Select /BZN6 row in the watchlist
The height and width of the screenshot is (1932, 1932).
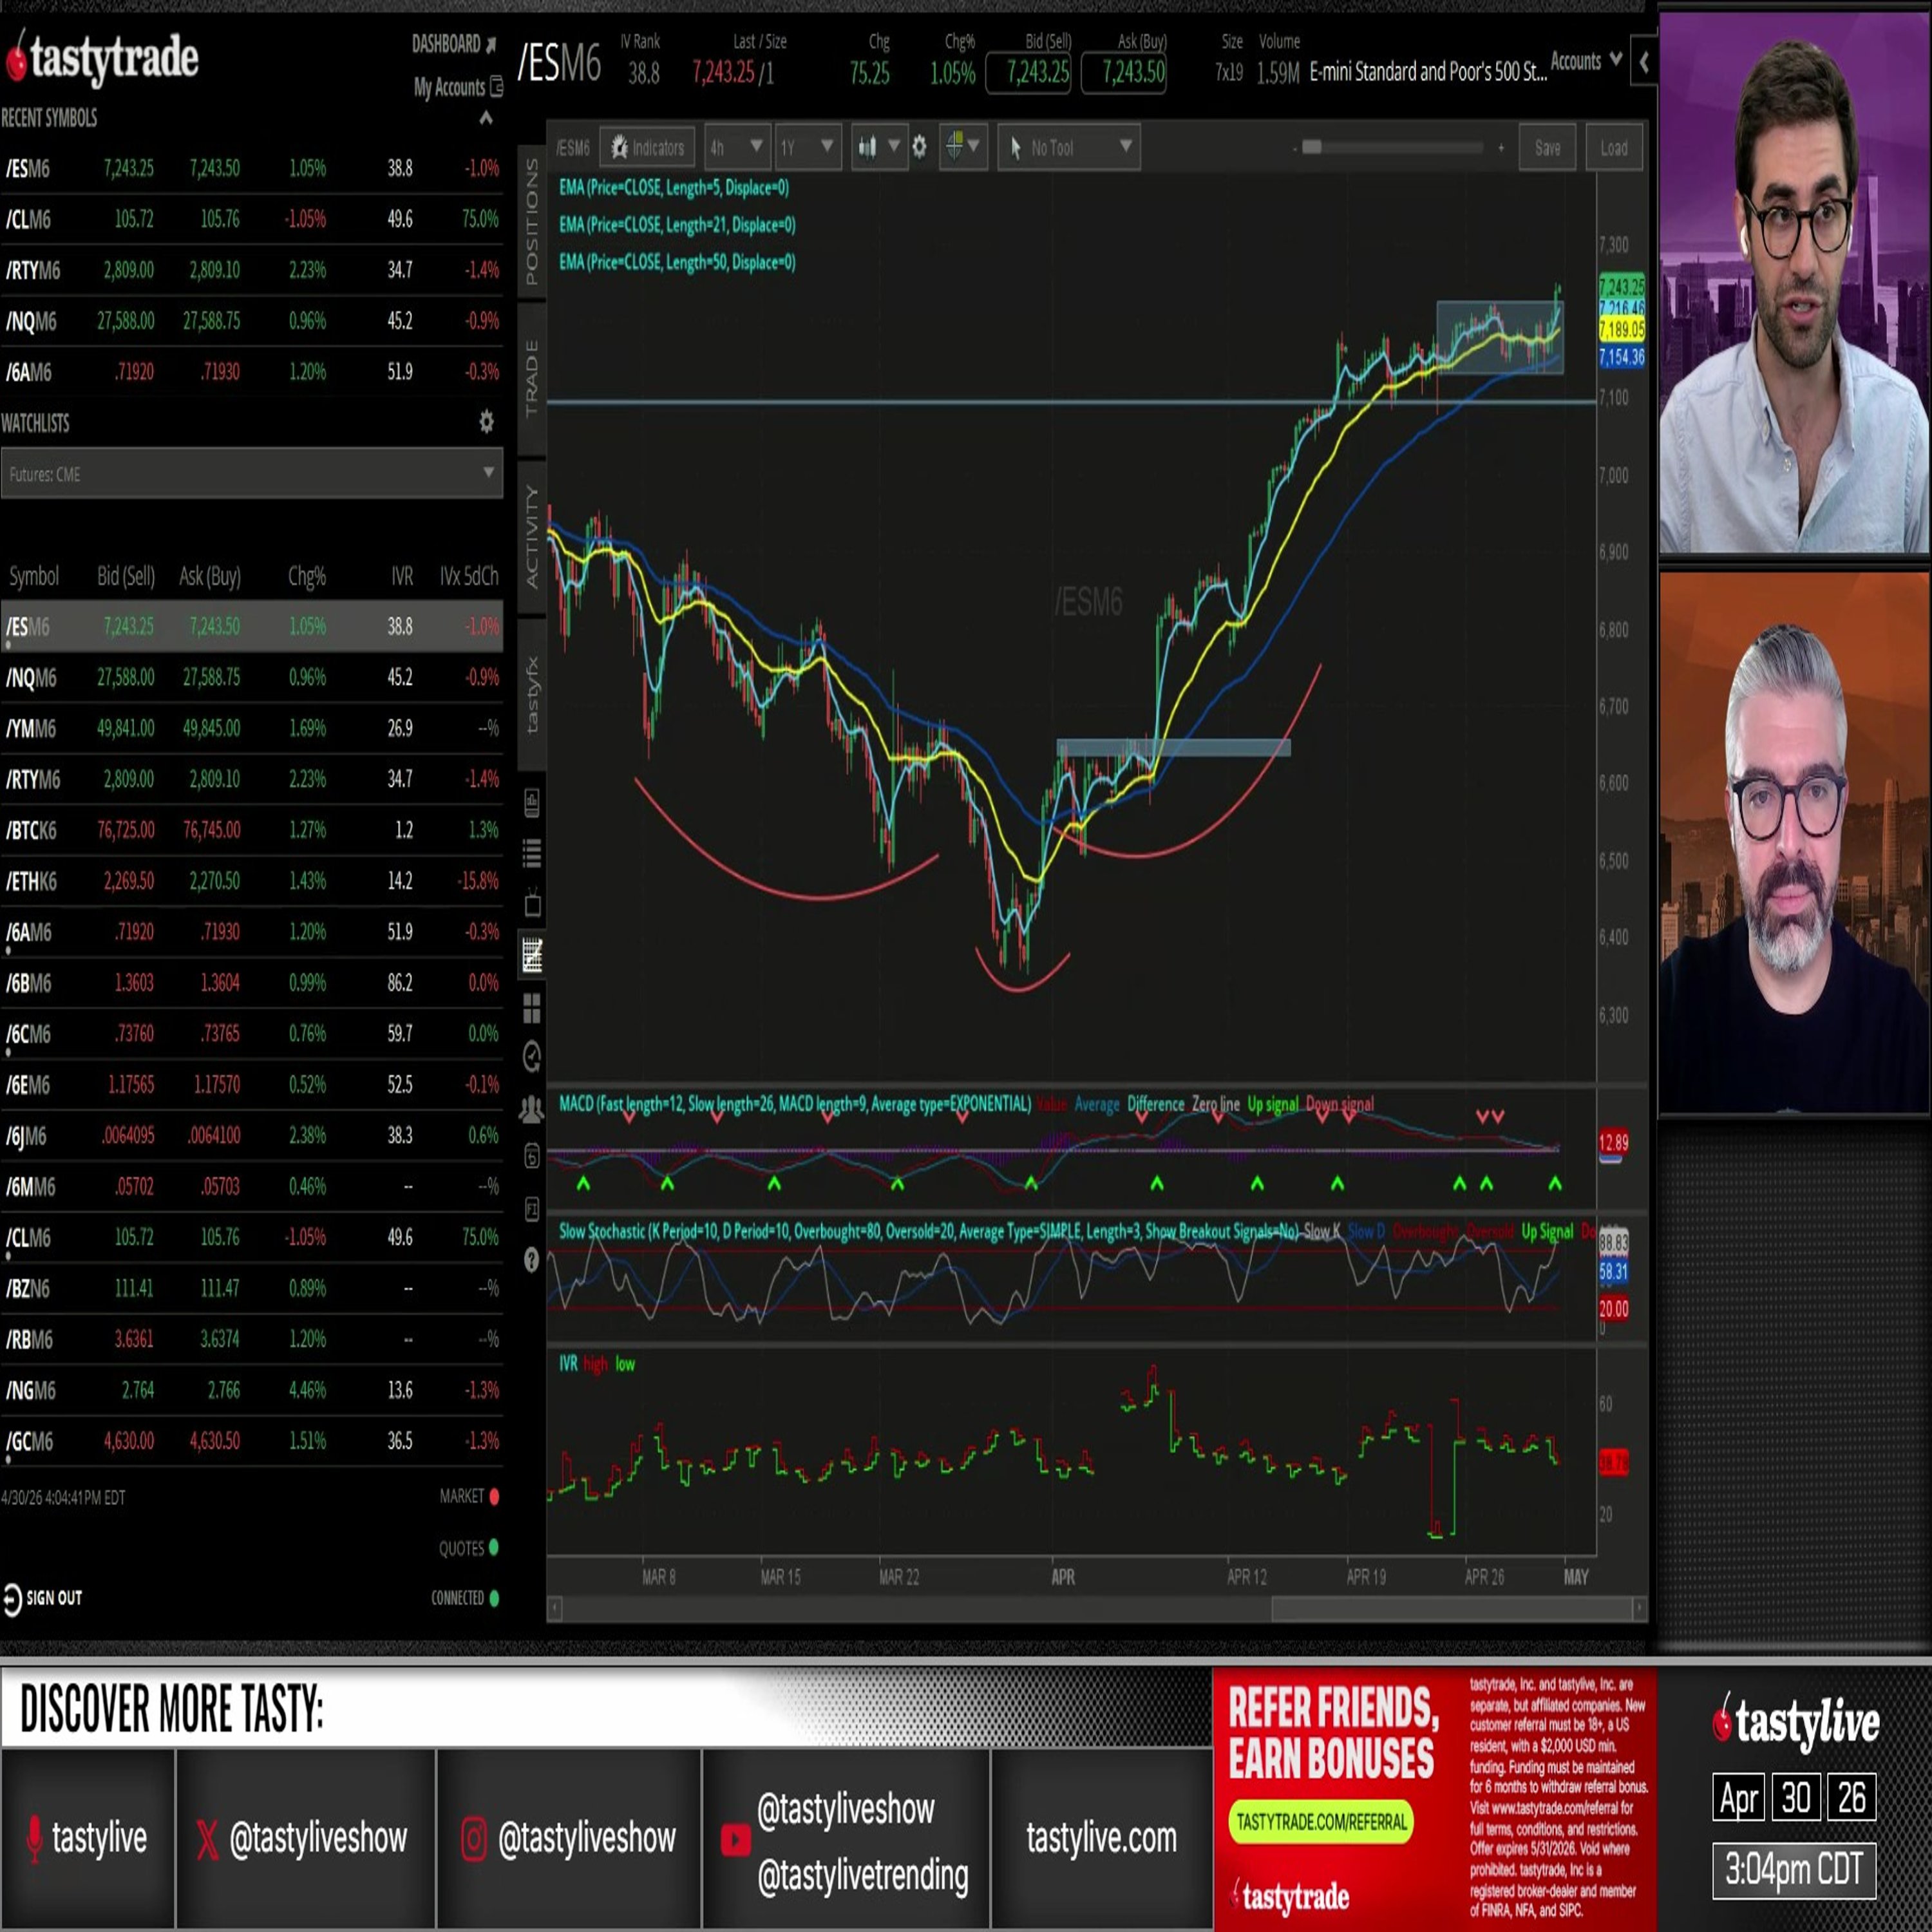(251, 1289)
